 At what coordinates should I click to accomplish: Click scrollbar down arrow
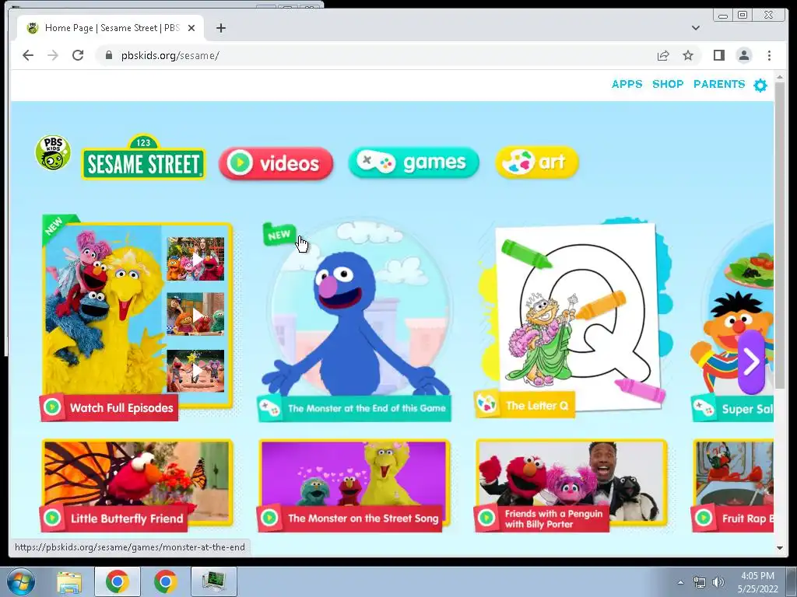(780, 548)
